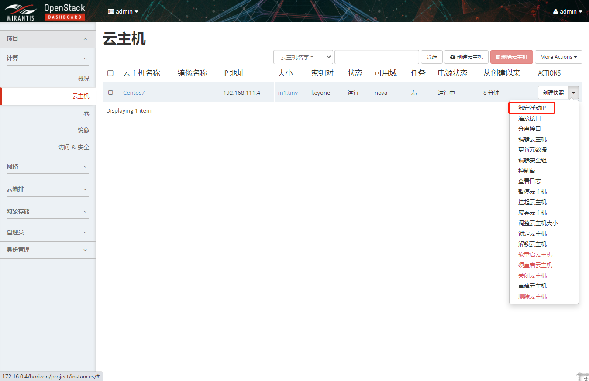Click the admin user icon top right
The image size is (589, 381).
coord(557,11)
